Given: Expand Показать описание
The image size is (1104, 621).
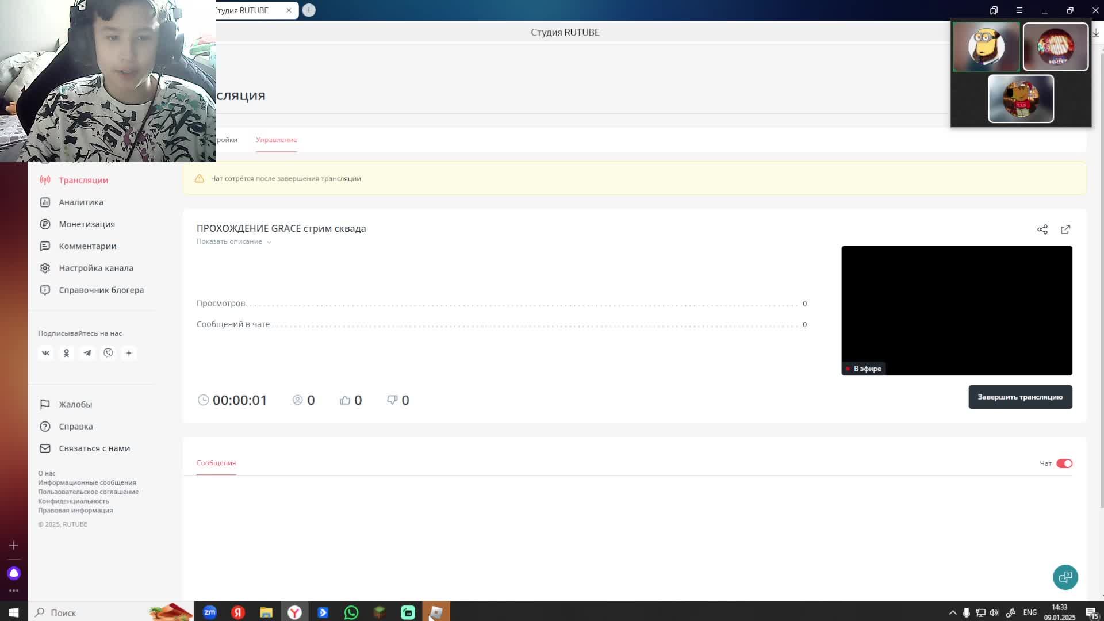Looking at the screenshot, I should 233,241.
